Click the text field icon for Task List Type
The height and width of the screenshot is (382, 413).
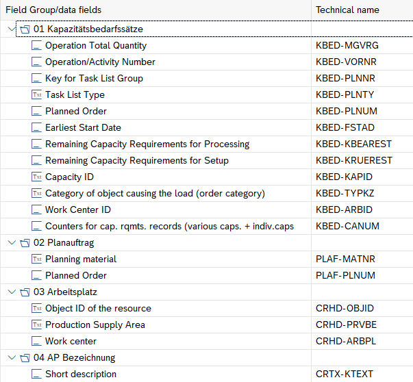[x=37, y=95]
